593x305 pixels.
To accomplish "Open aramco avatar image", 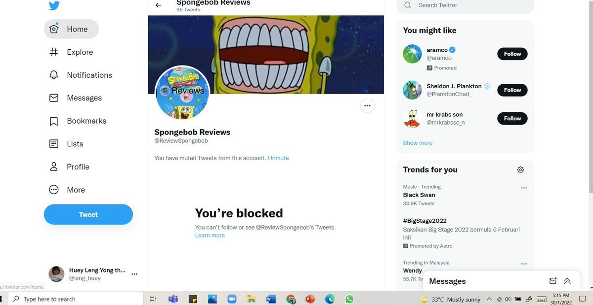I will (412, 54).
